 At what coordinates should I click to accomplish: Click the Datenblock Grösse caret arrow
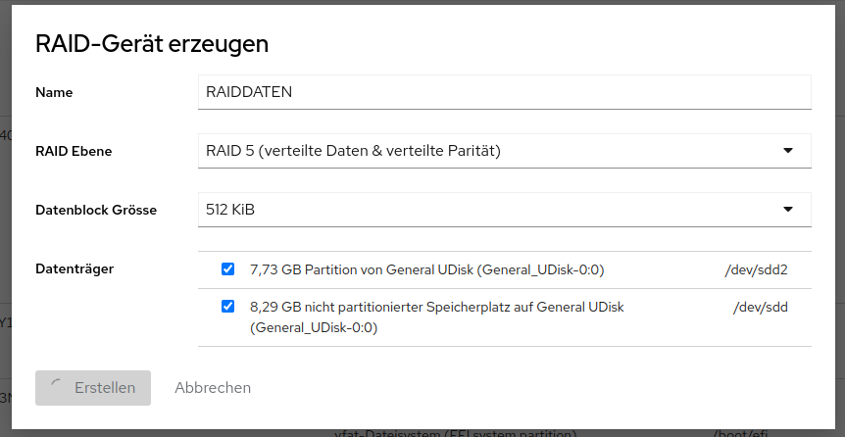(x=788, y=209)
